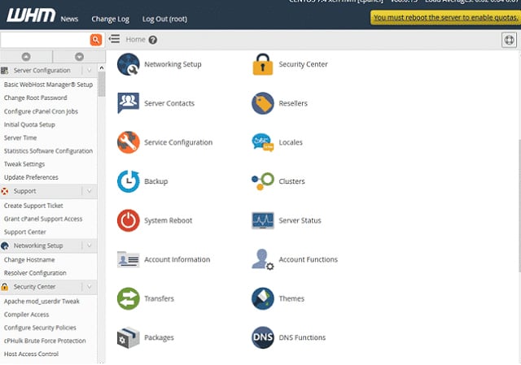This screenshot has width=521, height=365.
Task: Click the sidebar expand all up-arrow button
Action: point(26,57)
